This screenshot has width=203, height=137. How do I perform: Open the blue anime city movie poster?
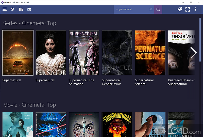coord(51,124)
